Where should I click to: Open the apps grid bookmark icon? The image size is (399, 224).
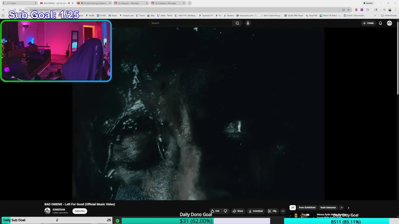3,15
